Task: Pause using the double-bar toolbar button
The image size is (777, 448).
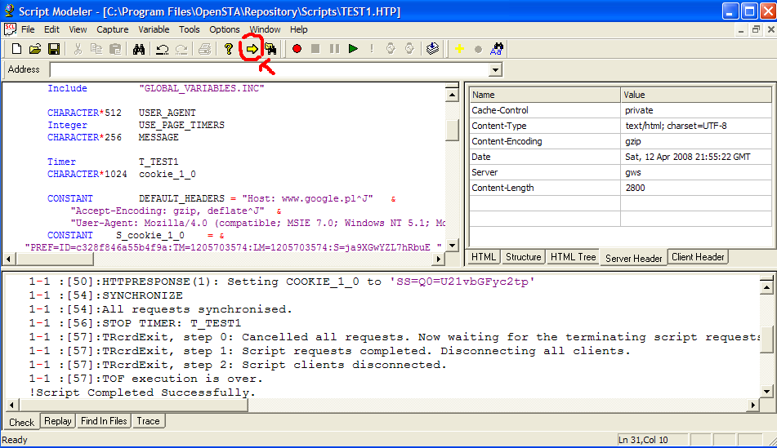Action: tap(334, 49)
